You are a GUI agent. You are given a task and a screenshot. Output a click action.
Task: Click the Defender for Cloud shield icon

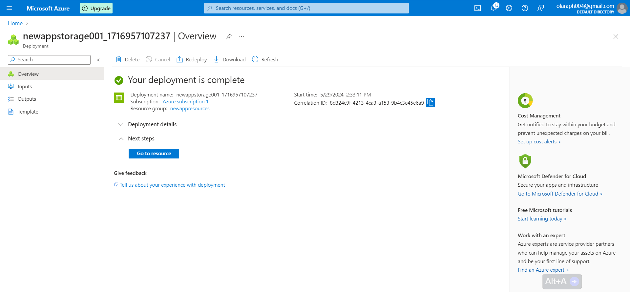(525, 161)
